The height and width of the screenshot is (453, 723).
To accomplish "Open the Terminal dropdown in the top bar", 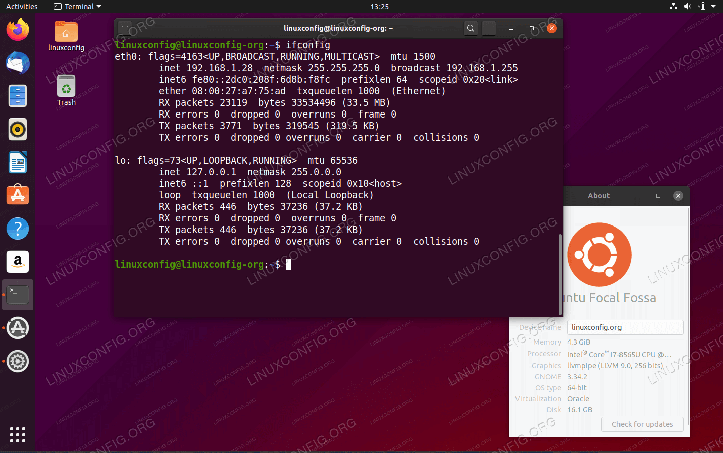I will click(x=76, y=6).
